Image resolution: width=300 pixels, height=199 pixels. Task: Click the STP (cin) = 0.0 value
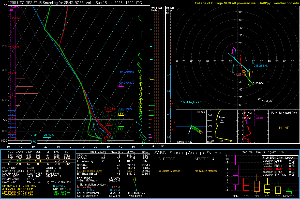click(x=62, y=189)
